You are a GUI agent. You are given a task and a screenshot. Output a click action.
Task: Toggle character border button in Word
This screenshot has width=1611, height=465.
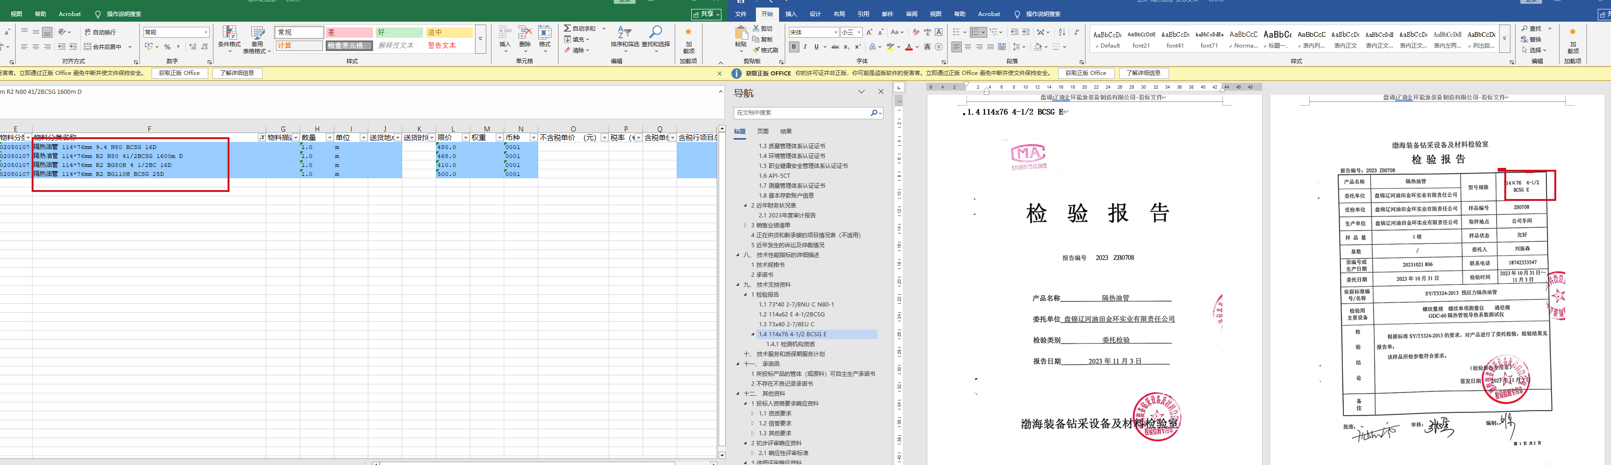click(x=939, y=32)
